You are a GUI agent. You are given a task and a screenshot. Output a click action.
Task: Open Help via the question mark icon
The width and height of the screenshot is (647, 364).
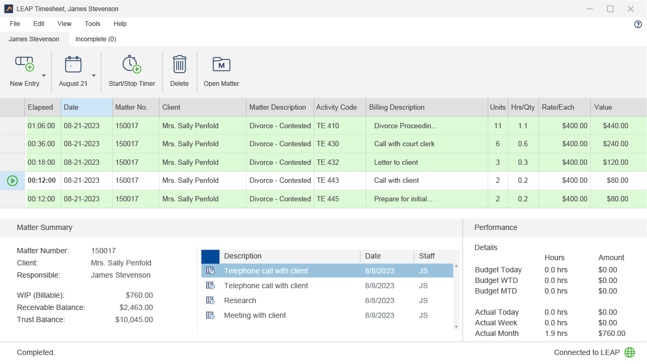pos(637,24)
